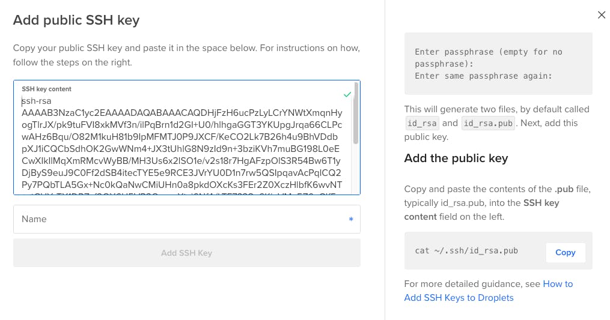Viewport: 610px width, 320px height.
Task: Place cursor on the ssh-rsa line
Action: tap(37, 101)
